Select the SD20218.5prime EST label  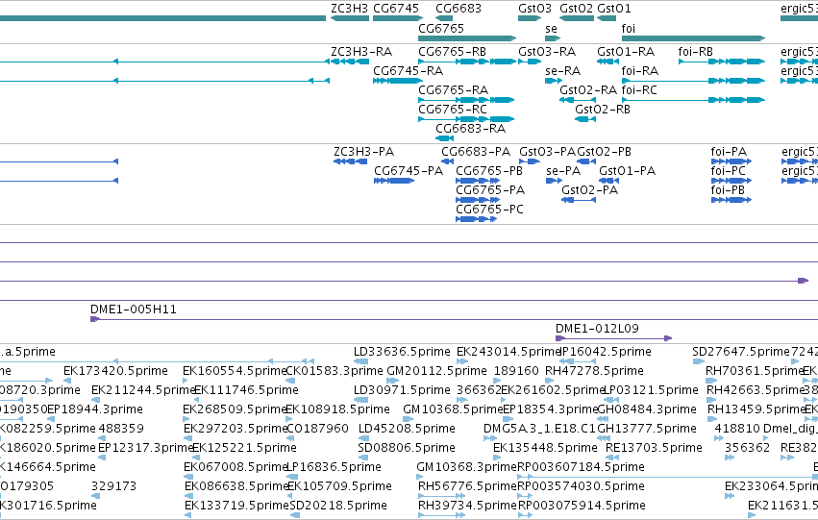click(338, 506)
